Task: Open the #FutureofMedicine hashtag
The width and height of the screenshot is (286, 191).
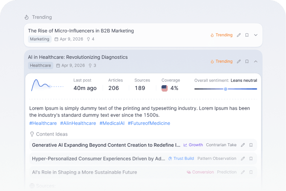Action: (149, 123)
